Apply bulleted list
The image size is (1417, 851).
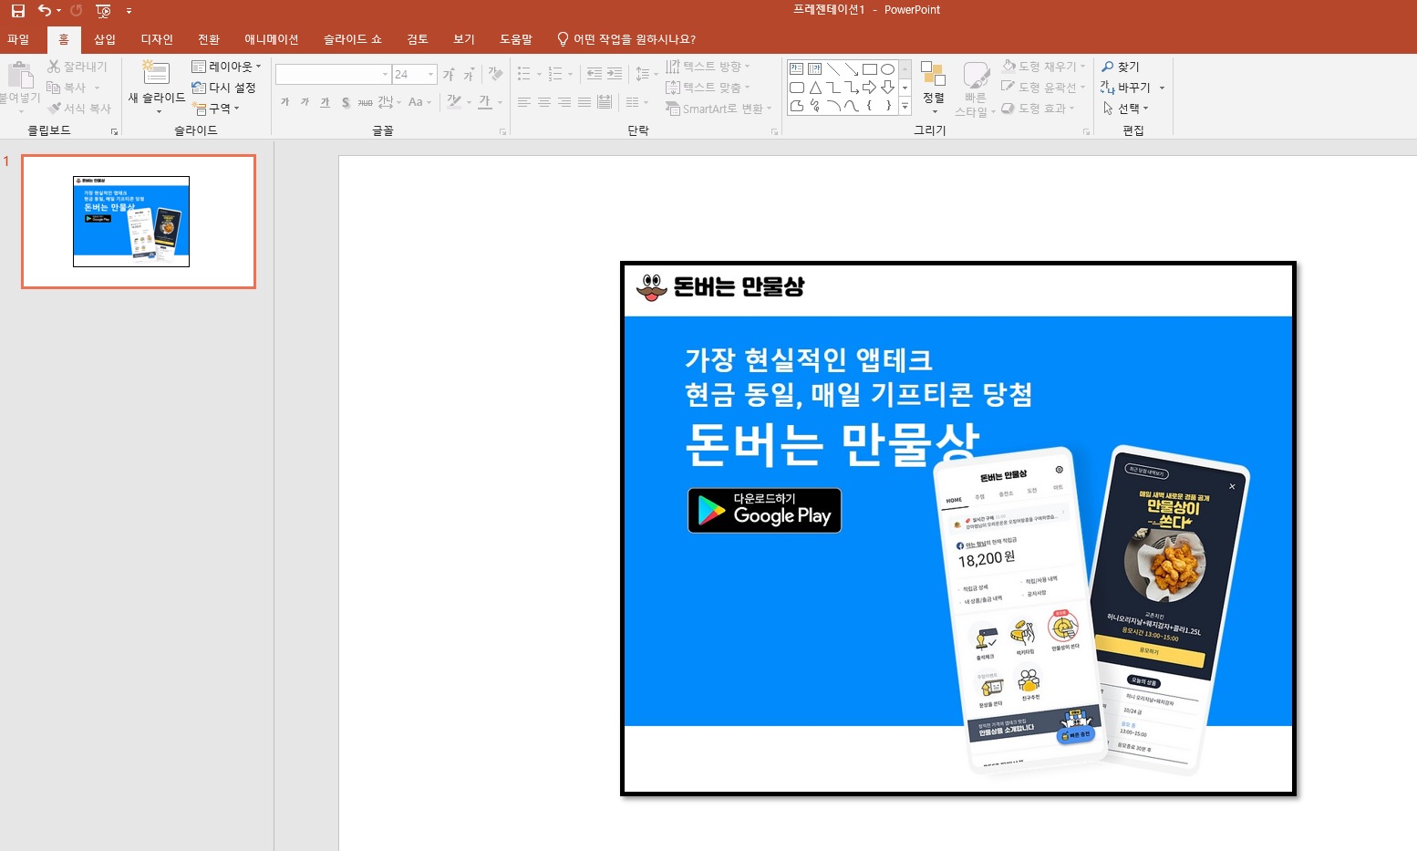click(x=524, y=75)
